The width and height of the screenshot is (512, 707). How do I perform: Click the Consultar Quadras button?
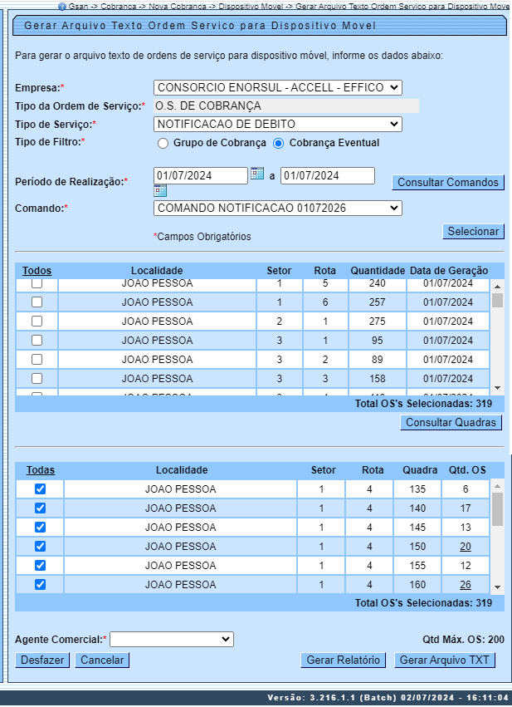(x=451, y=423)
